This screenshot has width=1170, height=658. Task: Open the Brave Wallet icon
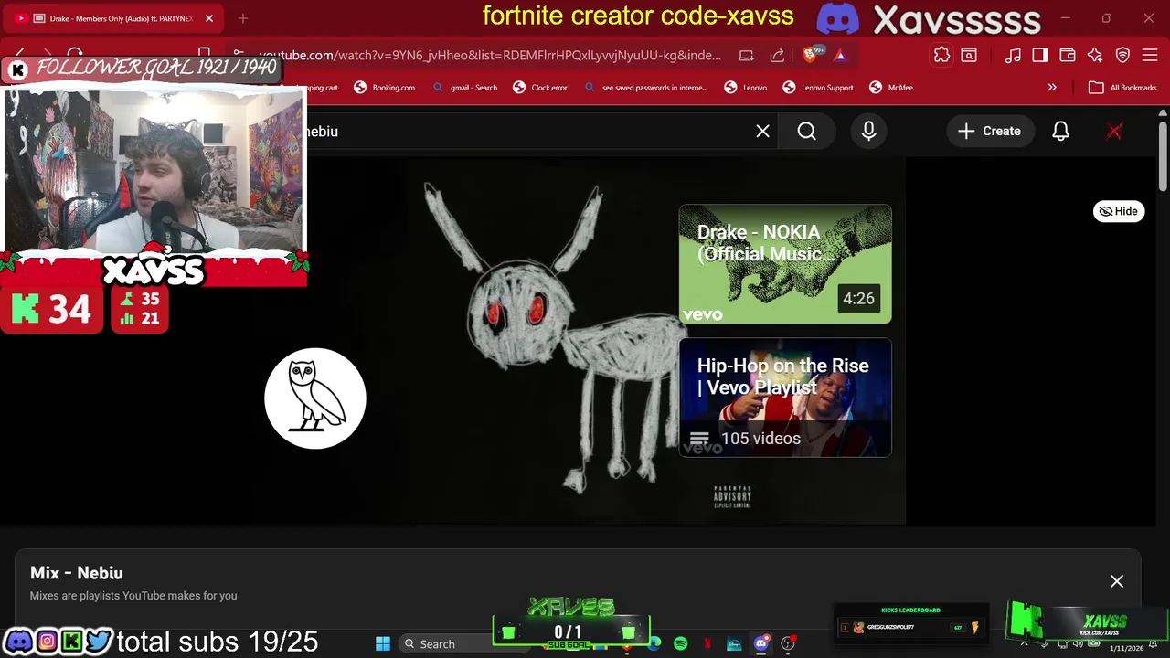pyautogui.click(x=1068, y=55)
